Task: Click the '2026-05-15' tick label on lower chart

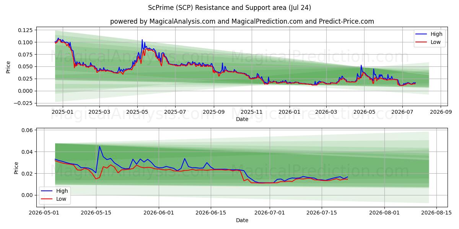Action: (96, 213)
